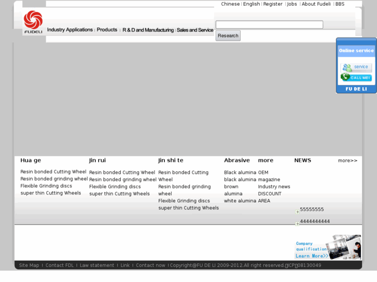Open the DISCOUNT AREA link
The width and height of the screenshot is (377, 282).
[270, 197]
